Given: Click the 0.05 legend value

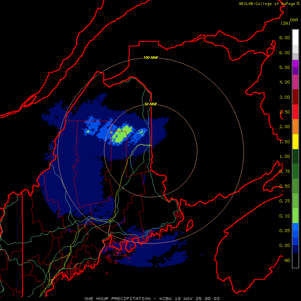Looking at the screenshot, I should point(285,231).
